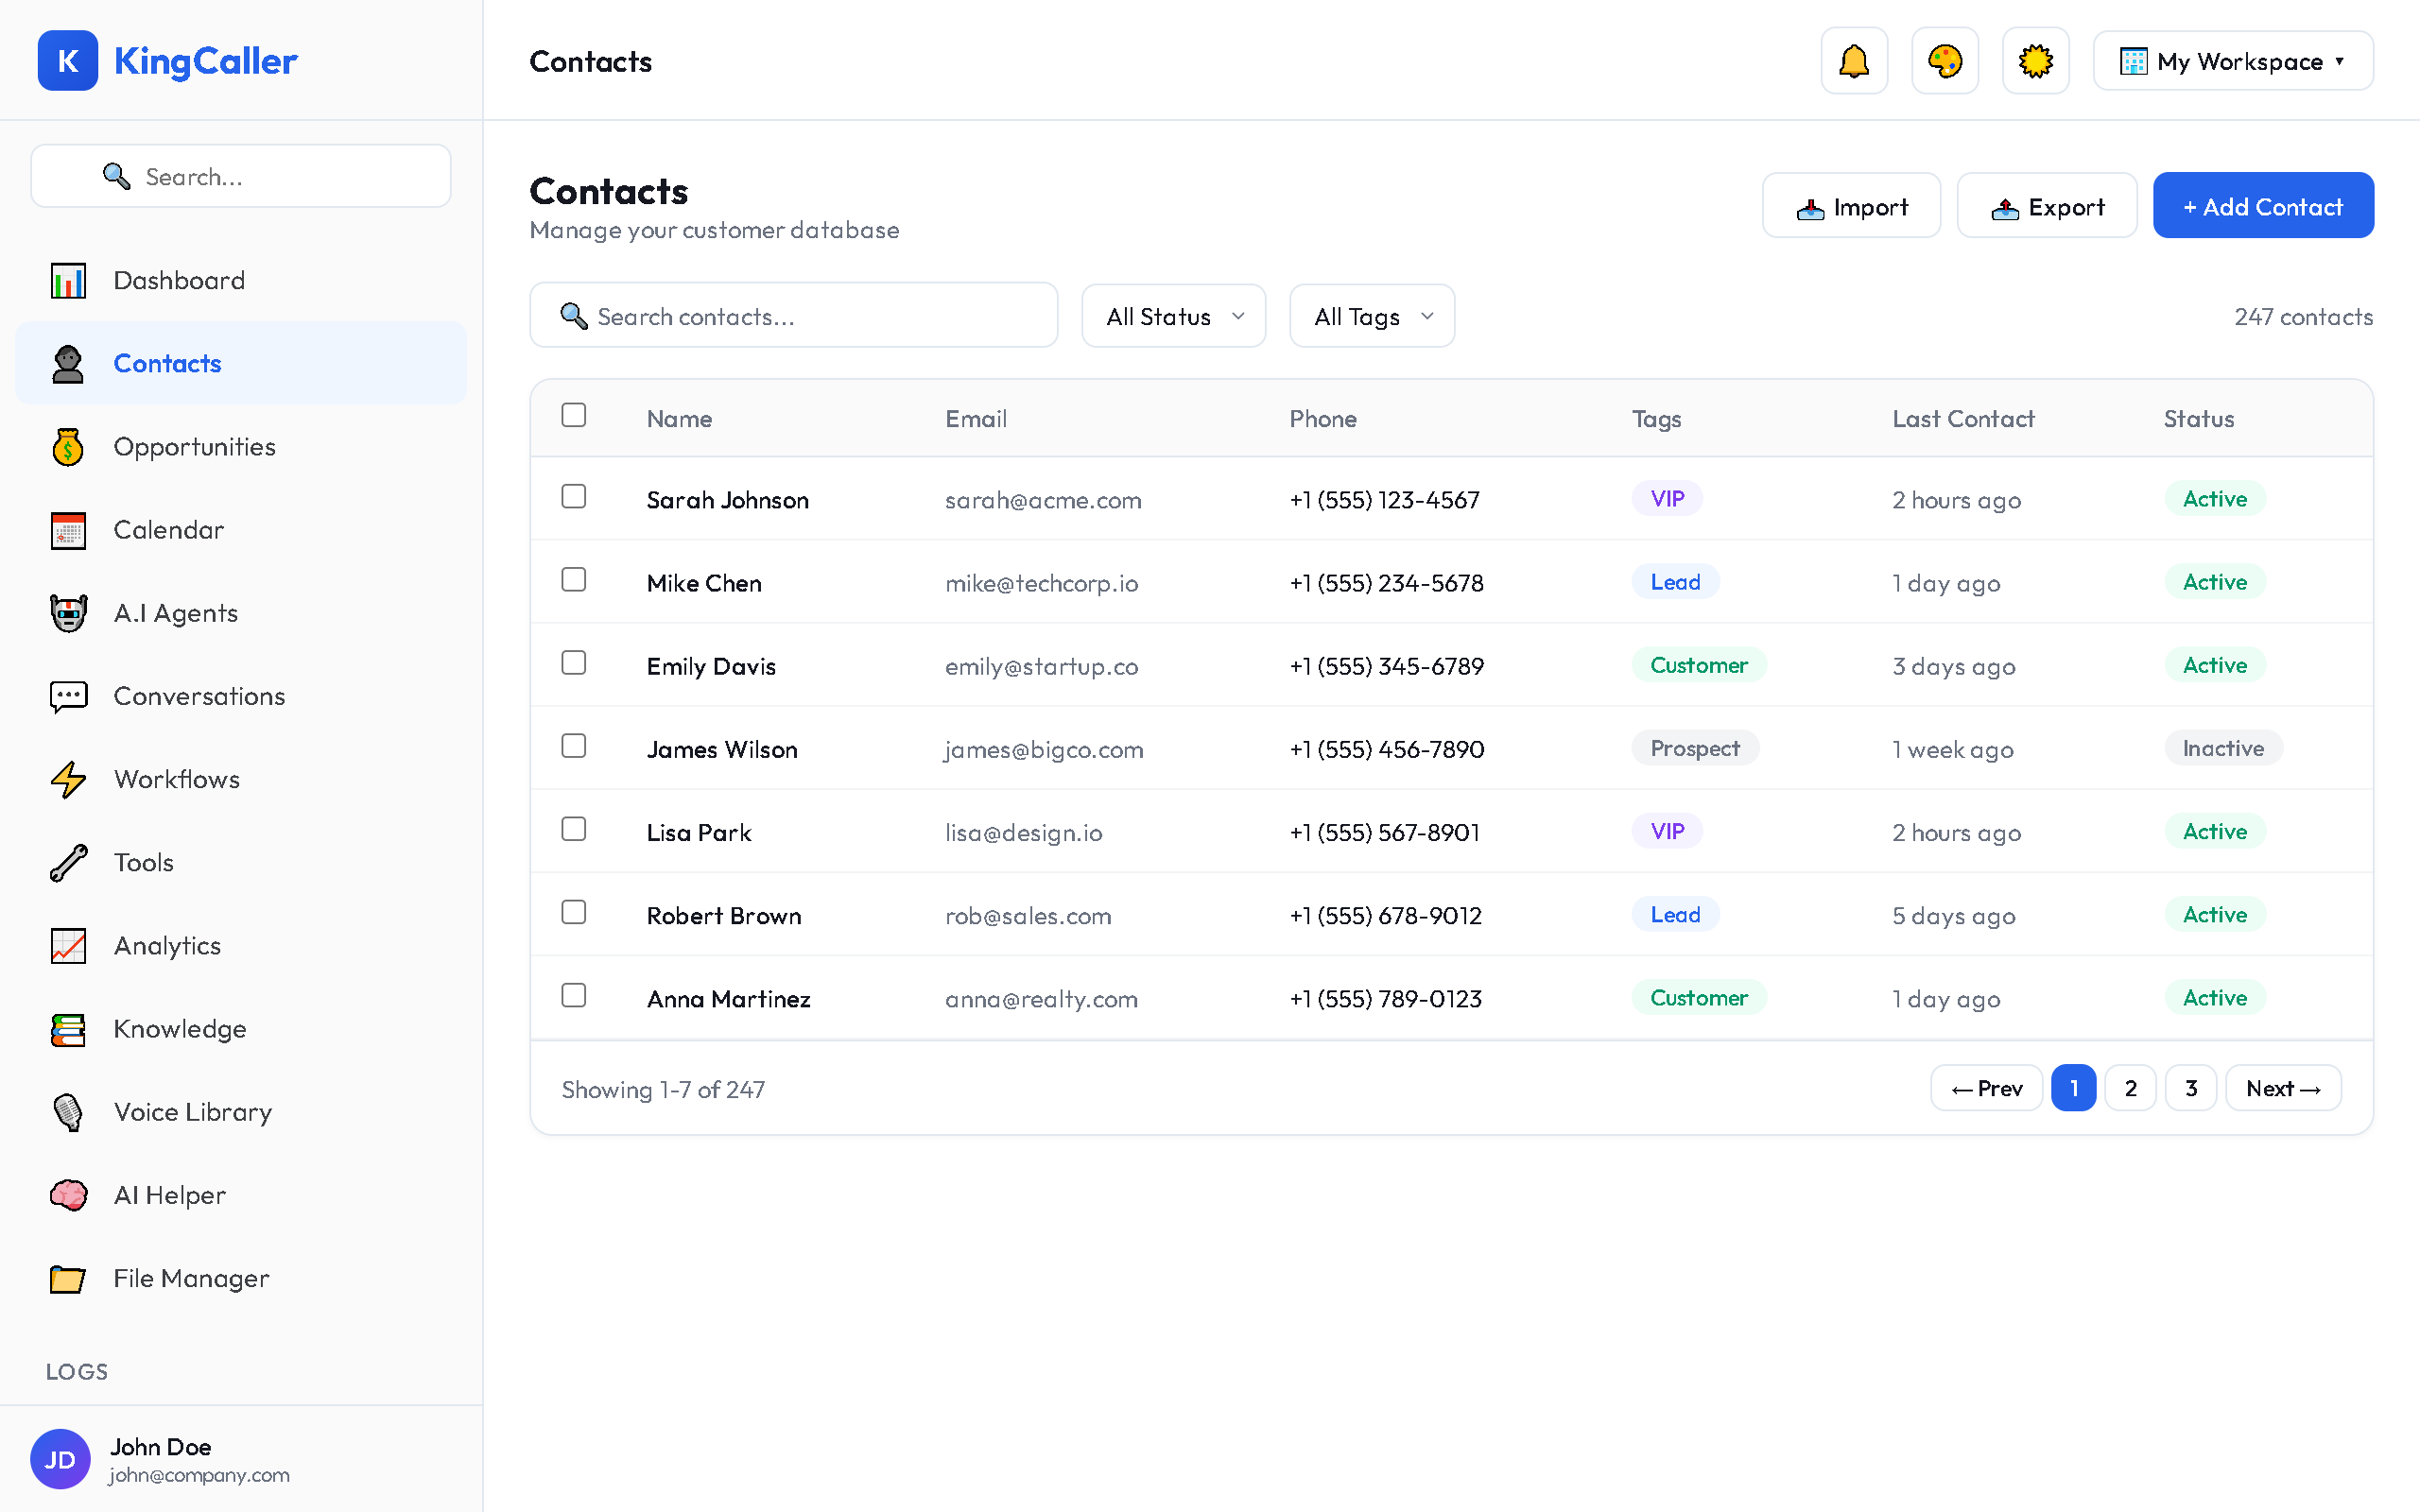This screenshot has height=1512, width=2420.
Task: Expand the All Tags dropdown
Action: coord(1371,316)
